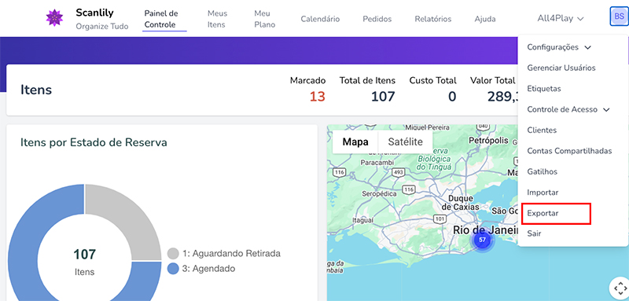Click Petrópolis label on the map
The width and height of the screenshot is (629, 301).
[488, 141]
